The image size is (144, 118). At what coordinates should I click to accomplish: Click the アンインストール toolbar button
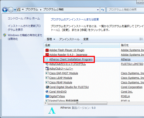(x=69, y=39)
